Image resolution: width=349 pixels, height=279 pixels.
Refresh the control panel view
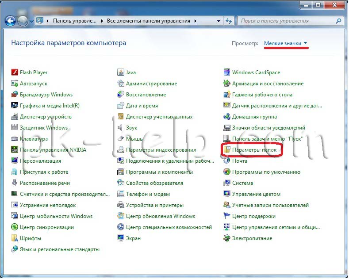pyautogui.click(x=229, y=21)
